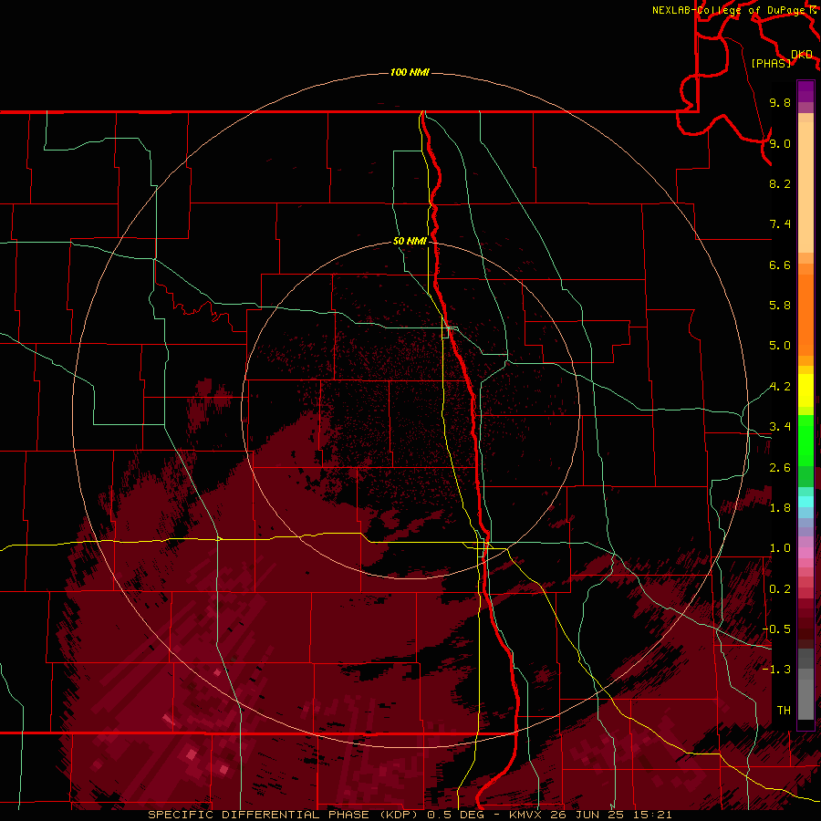Click the -1.3 value on color scale
Screen dimensions: 821x821
(777, 670)
